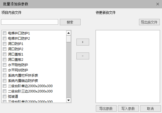Screen dimensions: 162x113
Task: Tick the 弧坡道 checkbox
Action: point(4,97)
